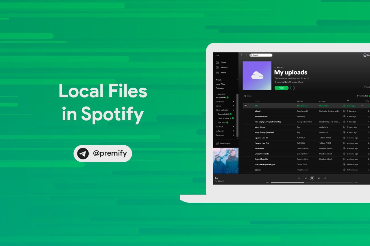Image resolution: width=370 pixels, height=246 pixels.
Task: Click download icon on Miyuki row
Action: point(344,111)
